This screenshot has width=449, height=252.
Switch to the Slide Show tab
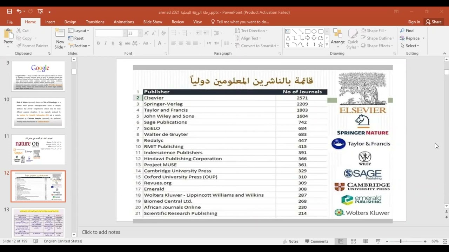153,22
